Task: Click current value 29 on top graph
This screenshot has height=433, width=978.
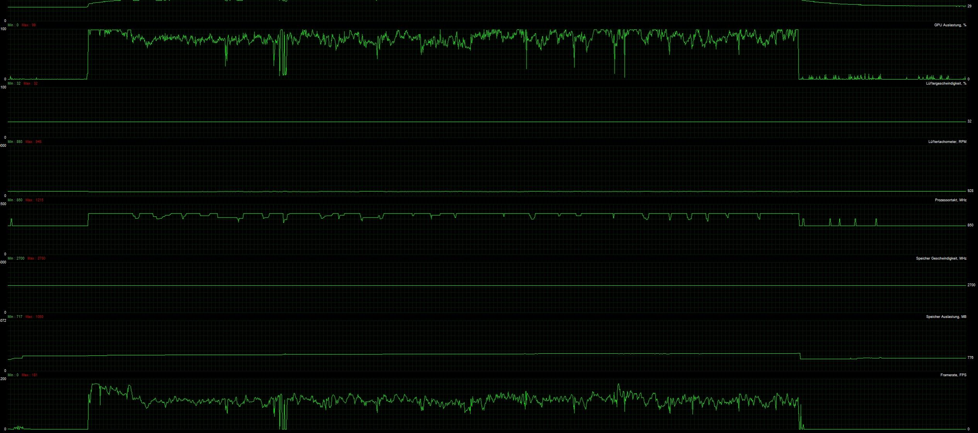Action: (969, 6)
